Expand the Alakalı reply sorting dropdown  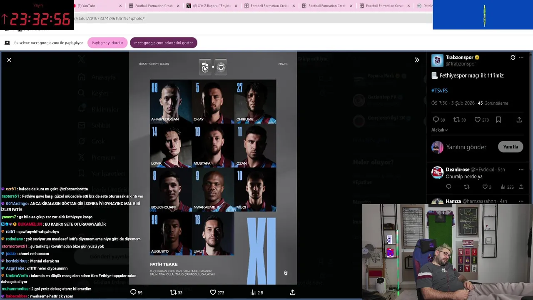439,130
